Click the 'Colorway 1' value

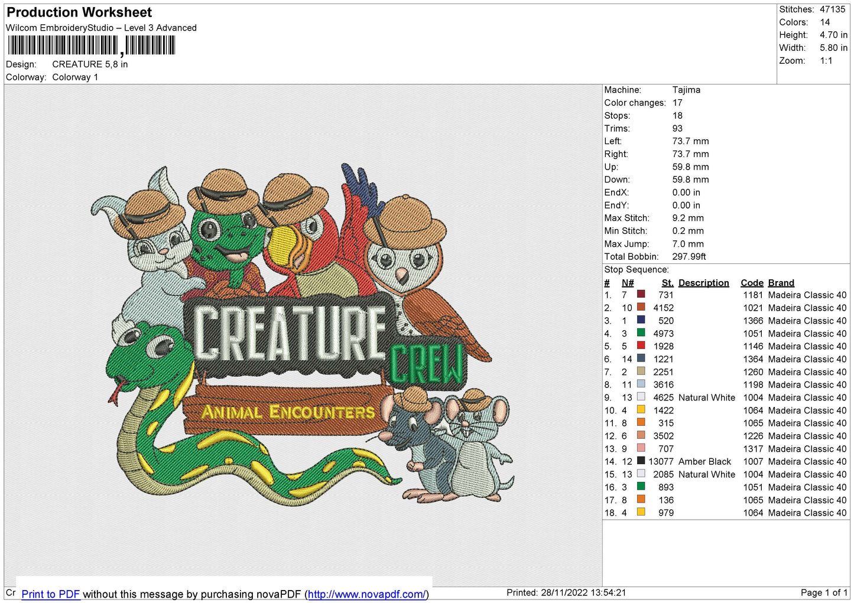pos(75,77)
